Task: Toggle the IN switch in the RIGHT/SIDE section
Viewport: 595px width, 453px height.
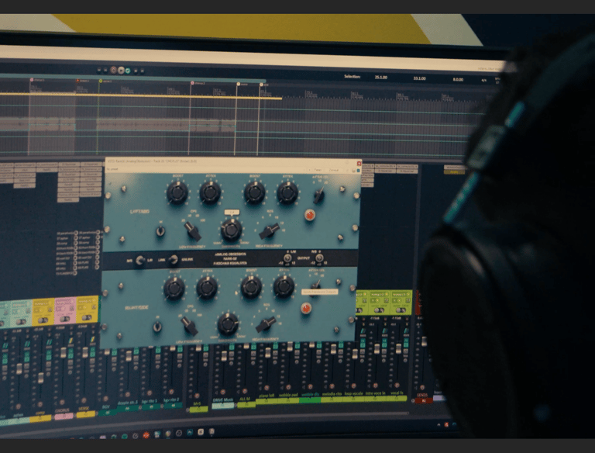Action: click(157, 327)
